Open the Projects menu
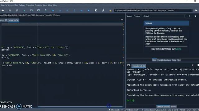This screenshot has height=111, width=199. point(38,5)
